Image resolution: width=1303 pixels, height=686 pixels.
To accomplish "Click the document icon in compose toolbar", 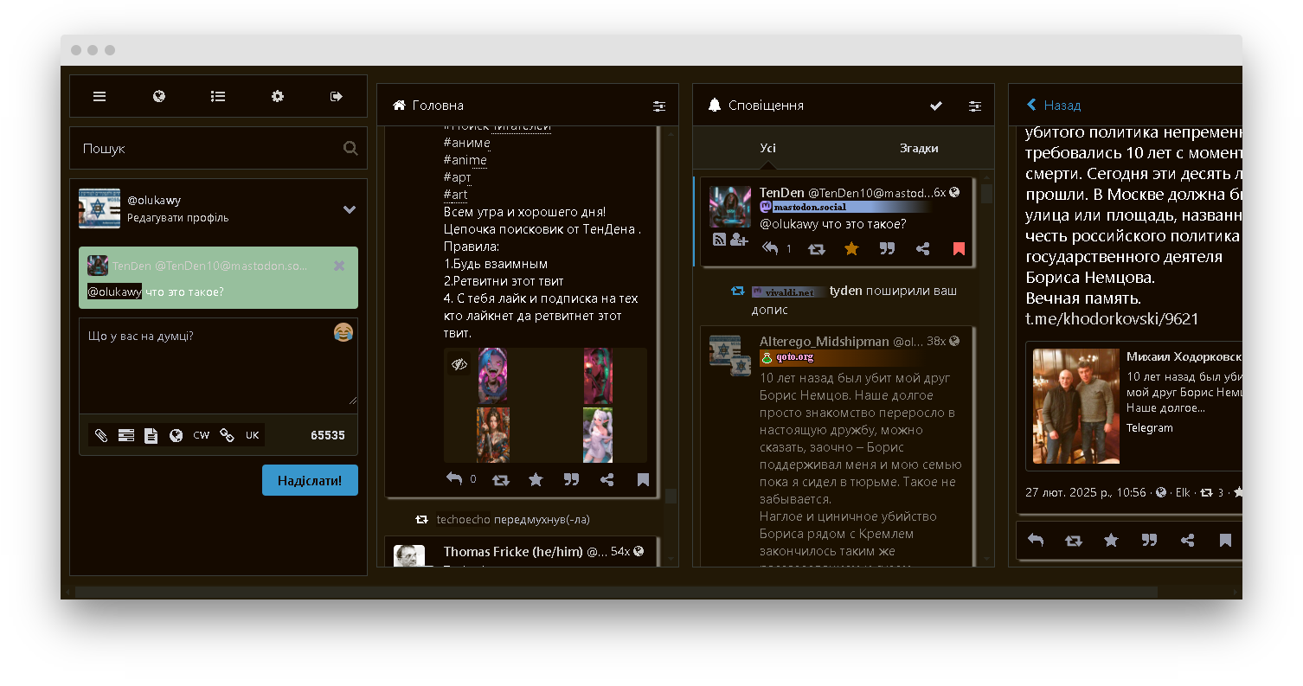I will pos(151,435).
